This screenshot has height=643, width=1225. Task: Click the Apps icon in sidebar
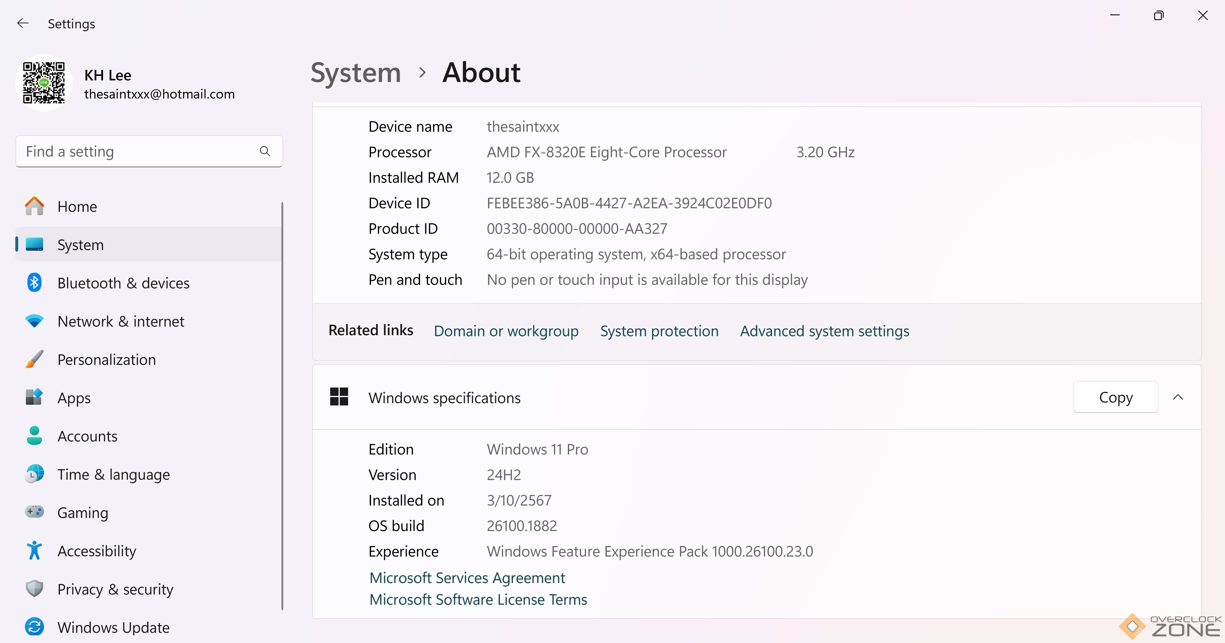(34, 397)
